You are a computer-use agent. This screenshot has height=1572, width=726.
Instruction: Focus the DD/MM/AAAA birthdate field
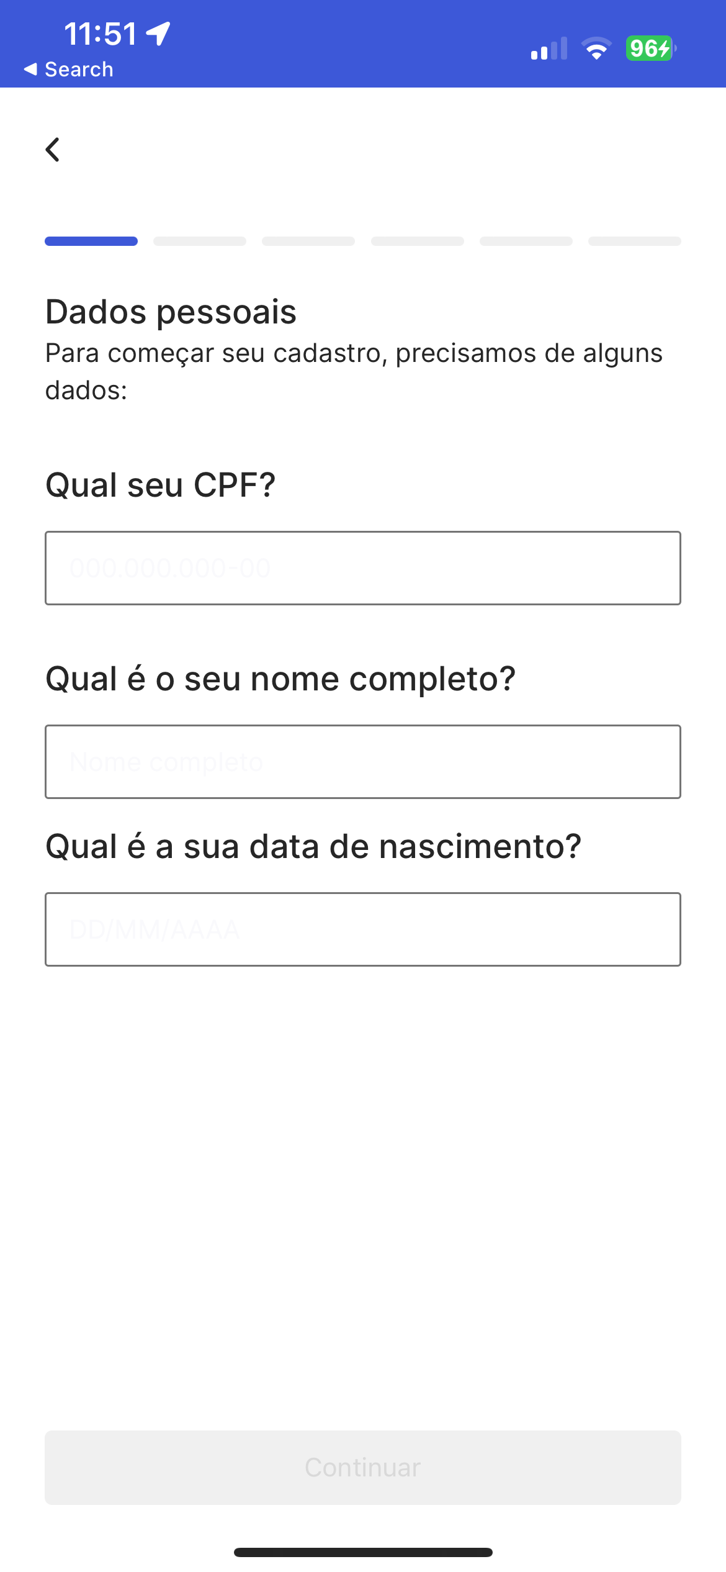coord(363,929)
